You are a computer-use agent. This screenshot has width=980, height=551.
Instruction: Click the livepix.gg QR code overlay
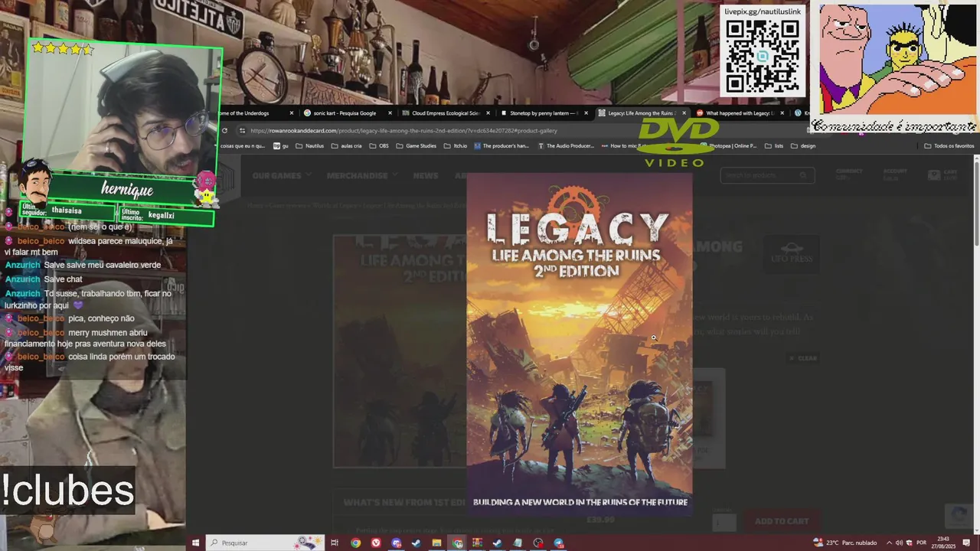coord(762,57)
